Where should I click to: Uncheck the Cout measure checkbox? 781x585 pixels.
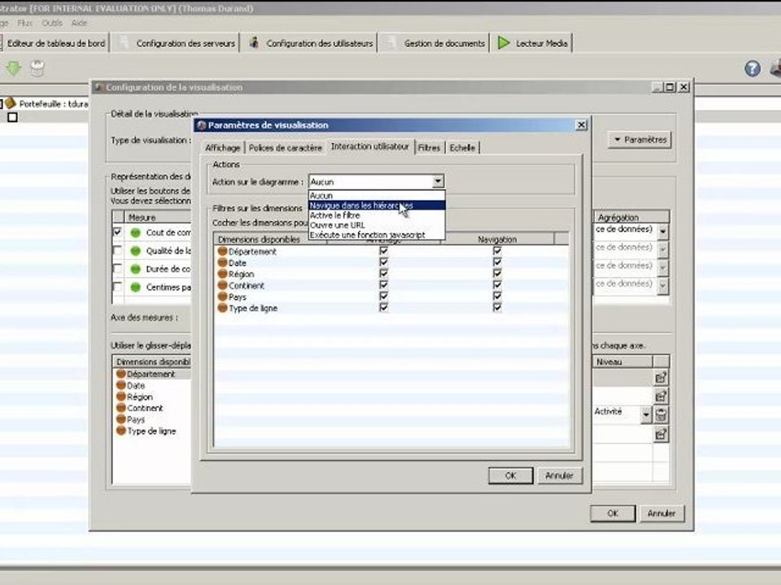click(x=117, y=232)
